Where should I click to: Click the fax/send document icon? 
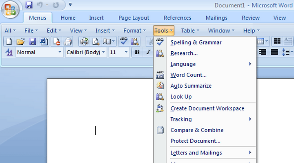point(67,41)
